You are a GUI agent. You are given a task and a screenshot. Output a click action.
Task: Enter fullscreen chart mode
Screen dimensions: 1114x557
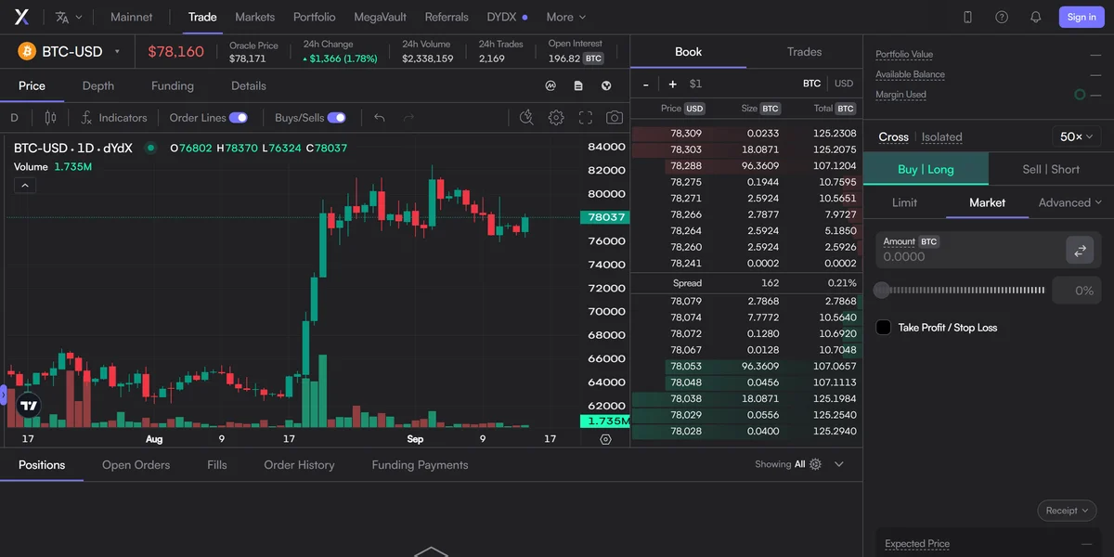point(585,118)
